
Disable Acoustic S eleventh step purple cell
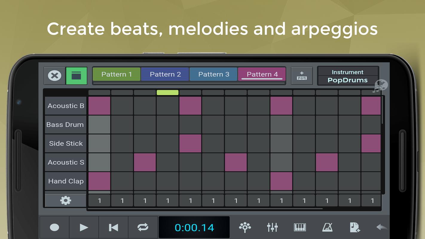click(x=327, y=162)
